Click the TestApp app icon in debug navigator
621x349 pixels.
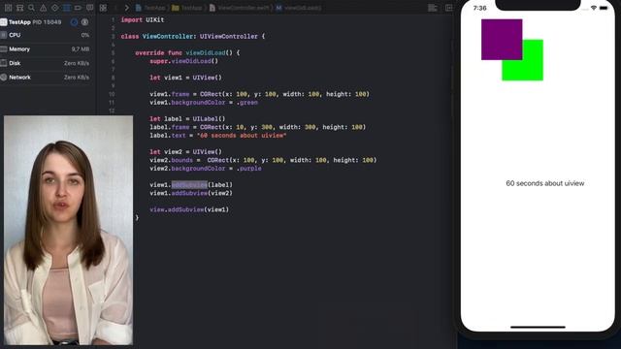point(4,22)
